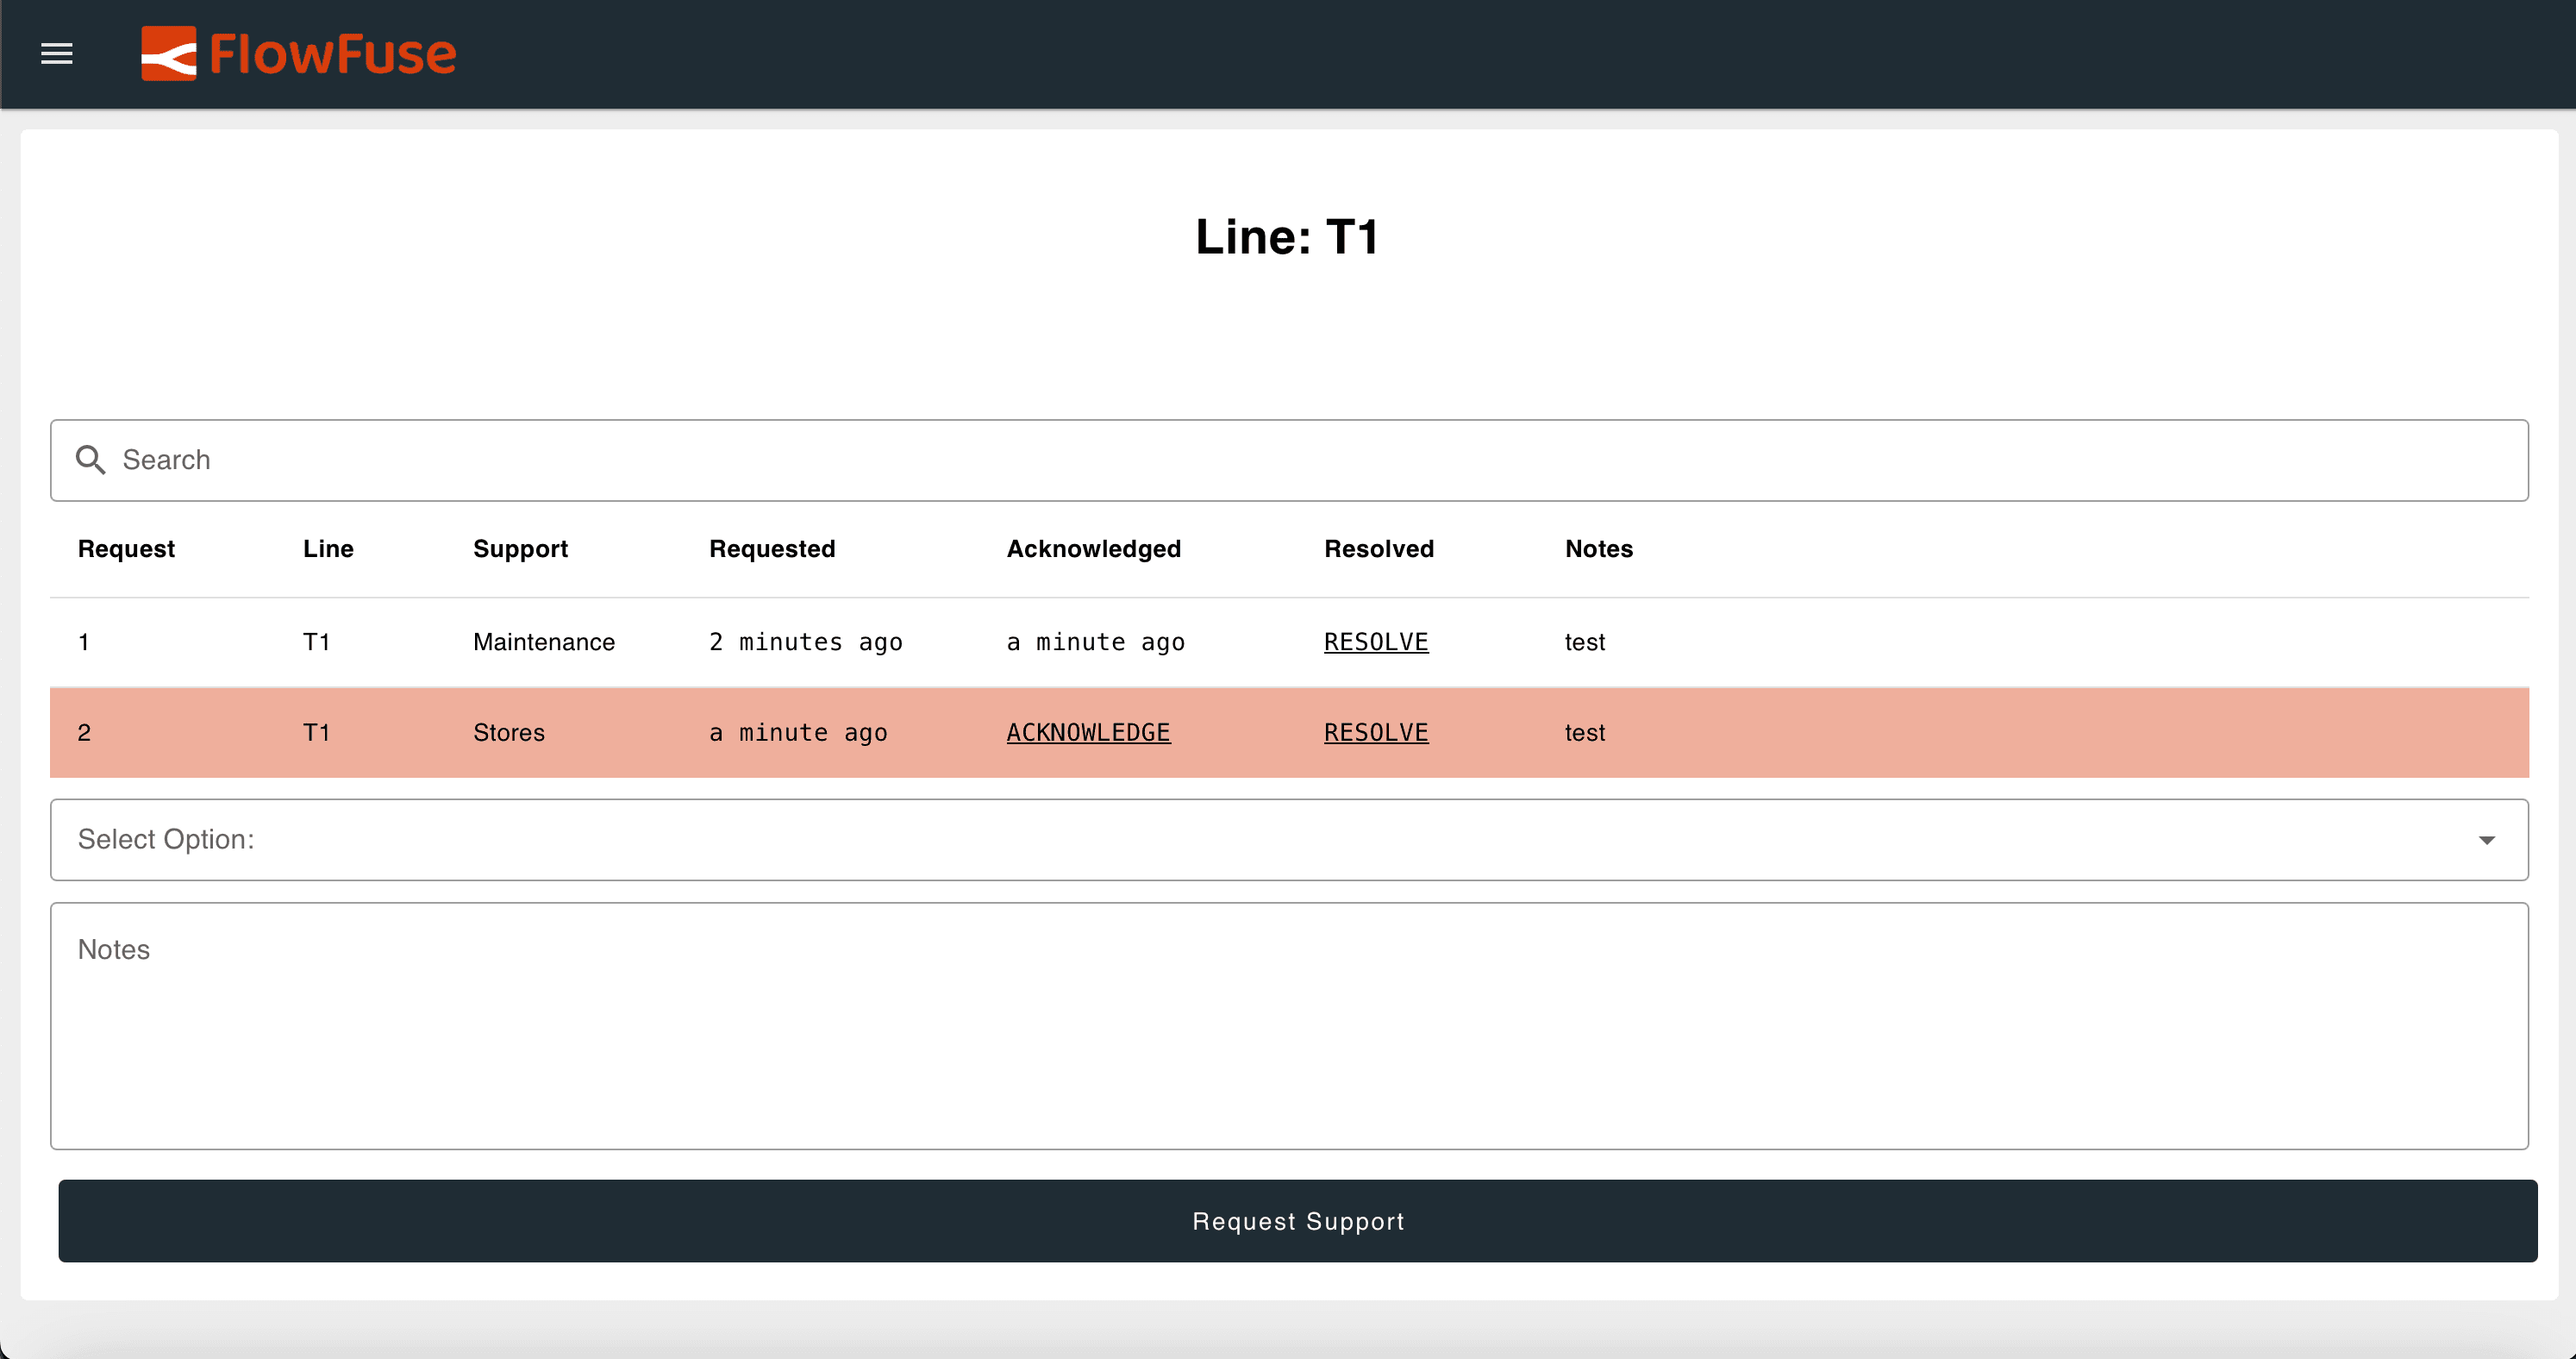Click RESOLVE on the Maintenance request
Viewport: 2576px width, 1359px height.
[x=1376, y=641]
